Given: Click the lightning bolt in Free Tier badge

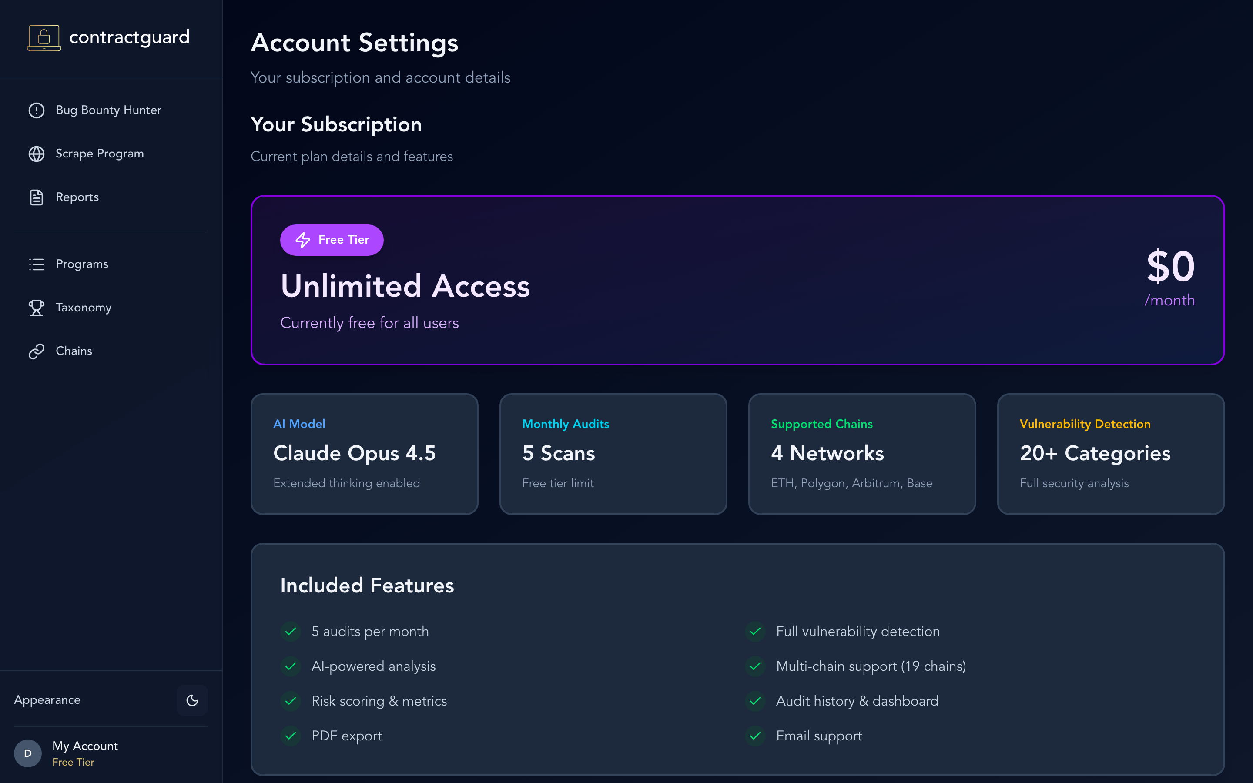Looking at the screenshot, I should click(302, 240).
